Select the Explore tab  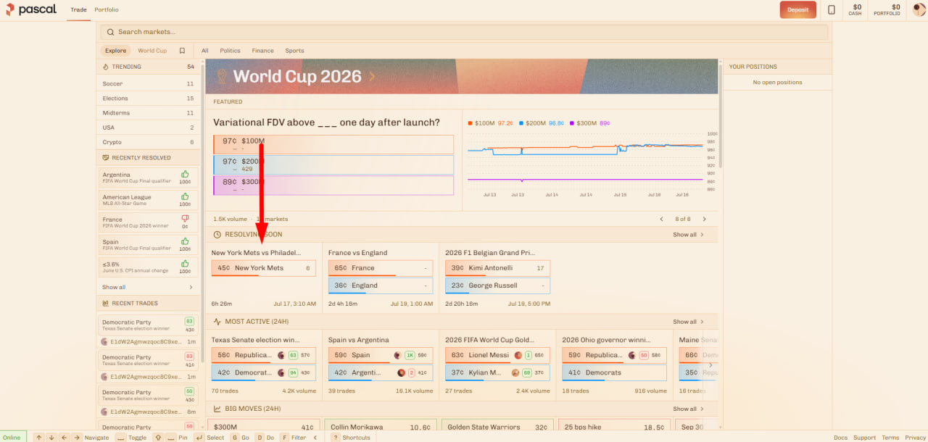[x=115, y=51]
